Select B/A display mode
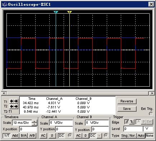Image resolution: width=156 pixels, height=141 pixels. [24, 136]
